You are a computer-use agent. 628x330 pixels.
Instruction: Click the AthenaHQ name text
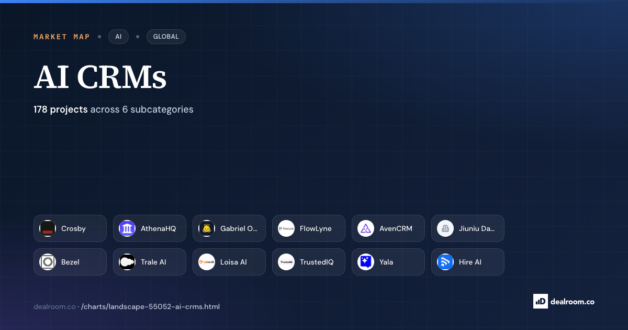pyautogui.click(x=158, y=228)
